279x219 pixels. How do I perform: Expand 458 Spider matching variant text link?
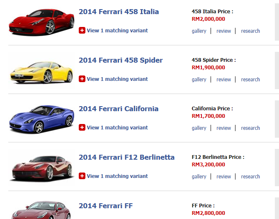(x=117, y=79)
